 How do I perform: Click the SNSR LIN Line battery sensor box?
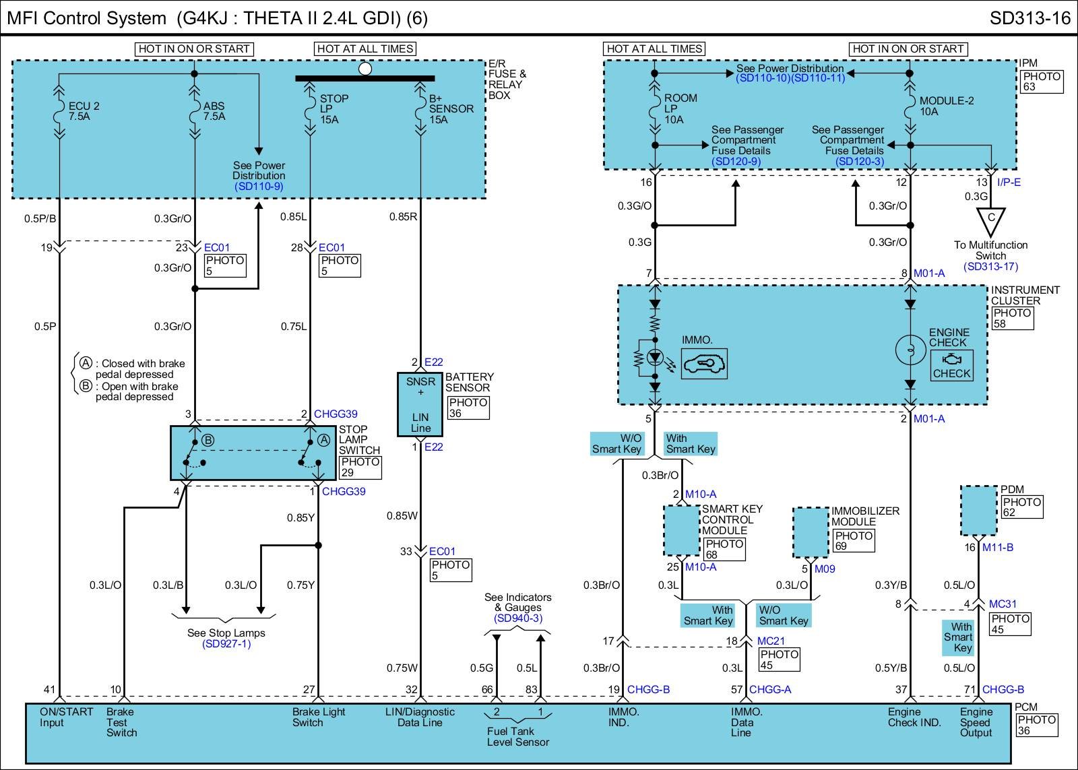pyautogui.click(x=420, y=404)
